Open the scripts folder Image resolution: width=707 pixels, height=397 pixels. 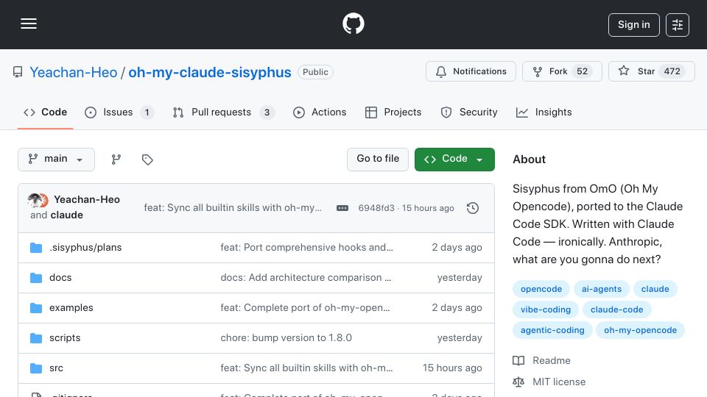coord(65,338)
